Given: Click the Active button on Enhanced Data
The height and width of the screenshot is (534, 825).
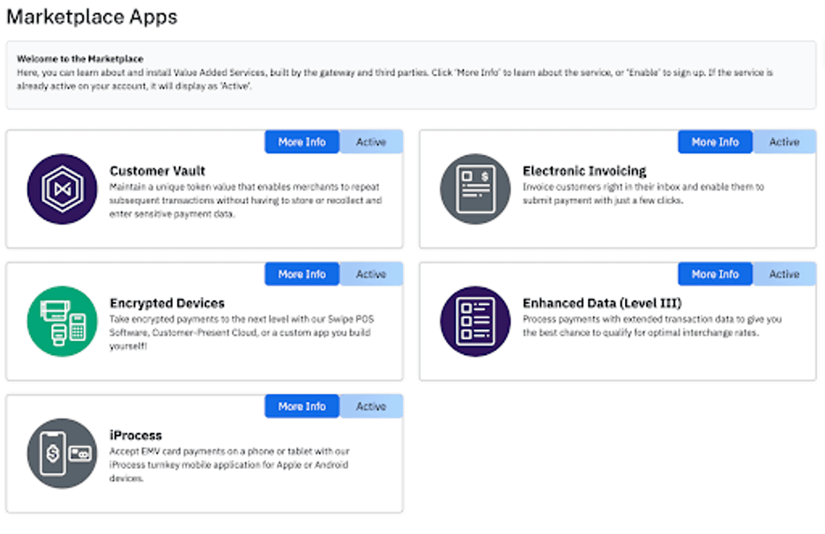Looking at the screenshot, I should (784, 273).
